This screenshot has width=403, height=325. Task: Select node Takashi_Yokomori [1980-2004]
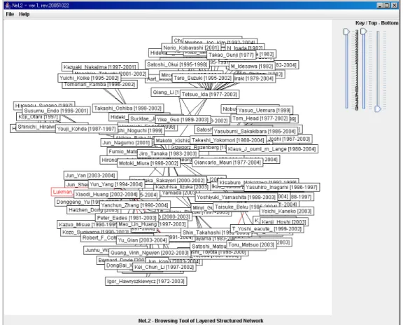pyautogui.click(x=227, y=140)
